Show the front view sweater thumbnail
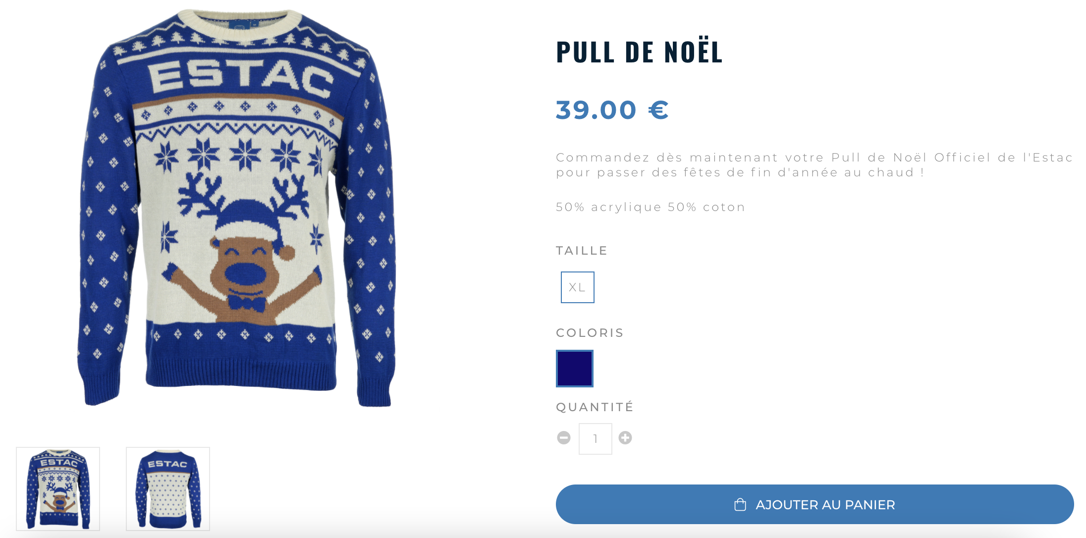1086x538 pixels. [58, 489]
